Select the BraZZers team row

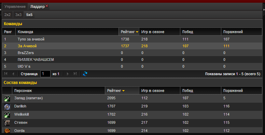coord(132,53)
